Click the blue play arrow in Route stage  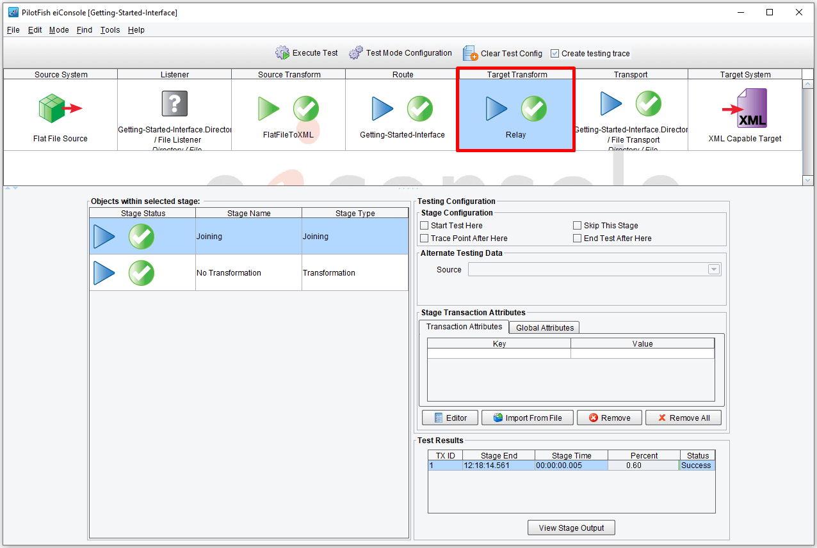[x=383, y=109]
